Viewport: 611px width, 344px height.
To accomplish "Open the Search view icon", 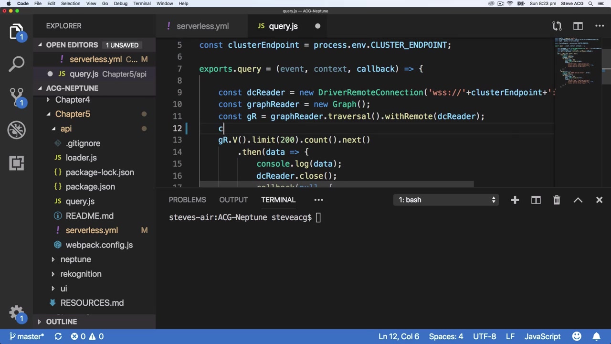I will 16,64.
